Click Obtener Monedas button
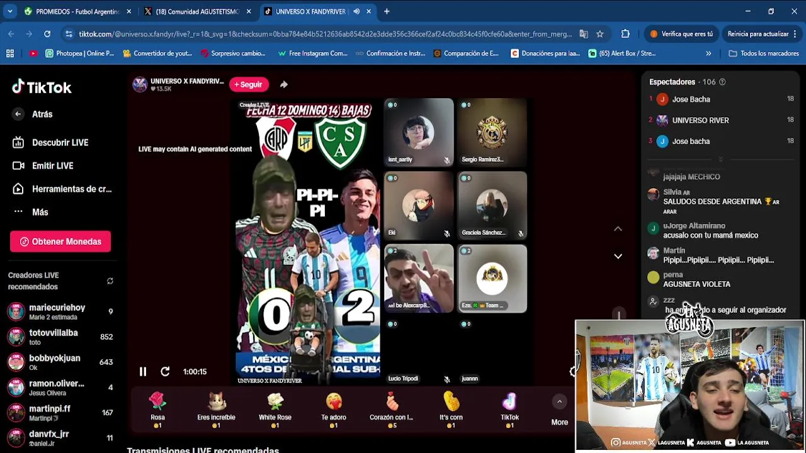 pos(60,242)
